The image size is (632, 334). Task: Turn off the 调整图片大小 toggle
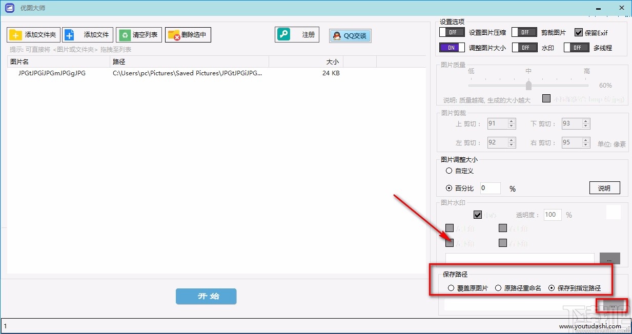tap(451, 47)
